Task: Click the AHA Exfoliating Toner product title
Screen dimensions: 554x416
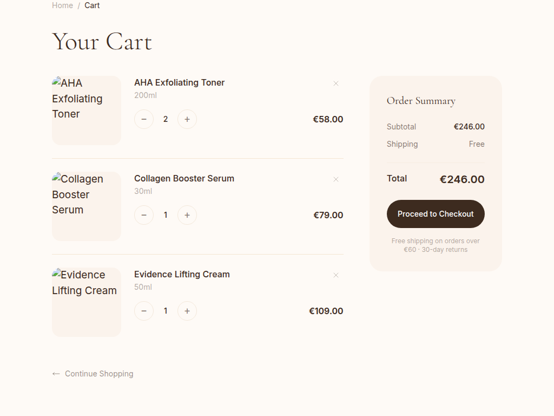Action: 179,82
